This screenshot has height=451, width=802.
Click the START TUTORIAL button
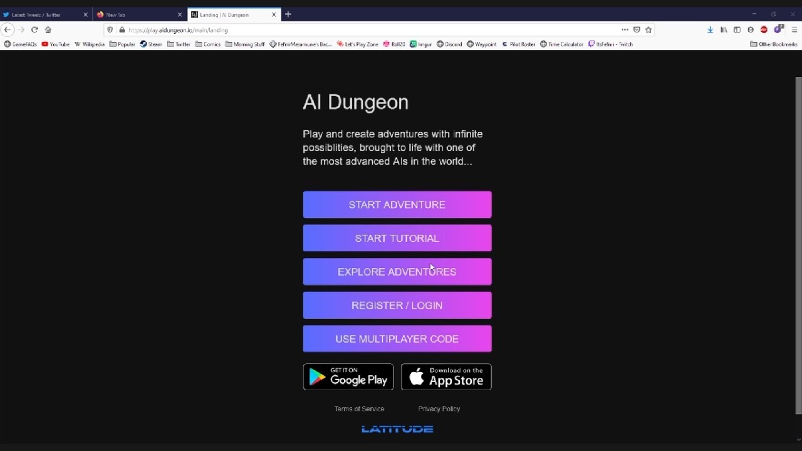coord(397,238)
